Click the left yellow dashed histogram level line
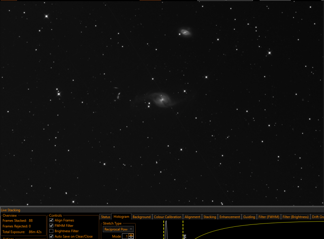Screen dimensions: 324x239 164,230
